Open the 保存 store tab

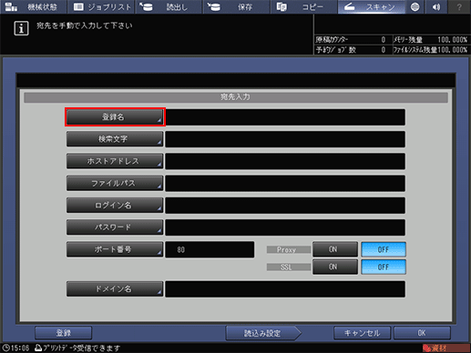coord(237,6)
